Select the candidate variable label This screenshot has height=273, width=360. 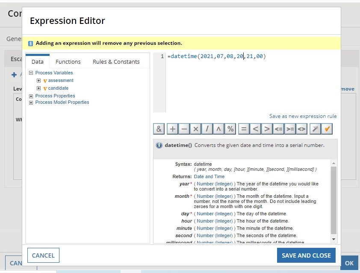58,88
